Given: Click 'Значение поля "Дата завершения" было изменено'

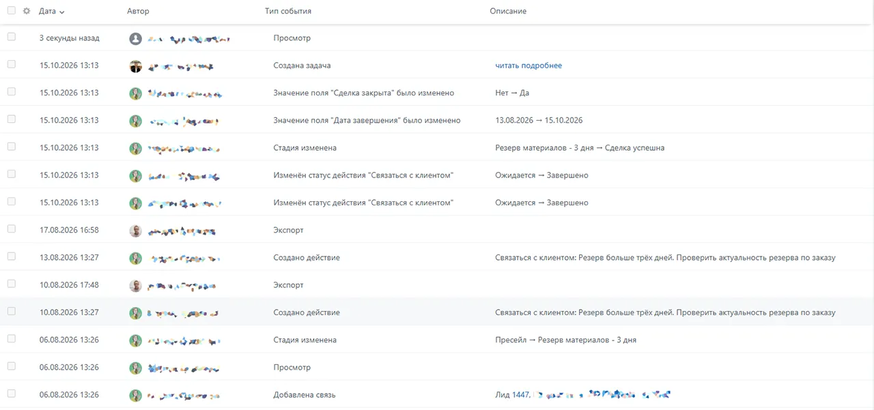Looking at the screenshot, I should pyautogui.click(x=367, y=120).
